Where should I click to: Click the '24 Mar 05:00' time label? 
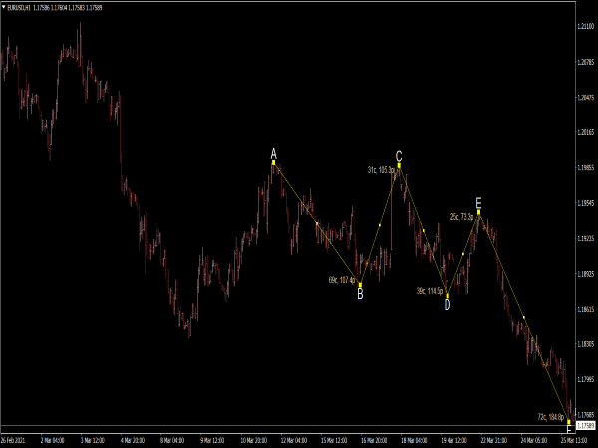point(534,441)
